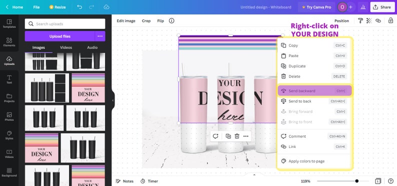Click the copy style paint roller icon
This screenshot has width=397, height=186.
[x=360, y=21]
